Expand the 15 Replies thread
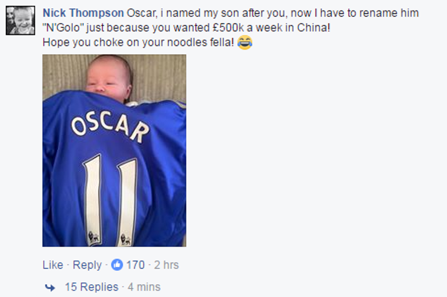The image size is (447, 297). tap(91, 287)
